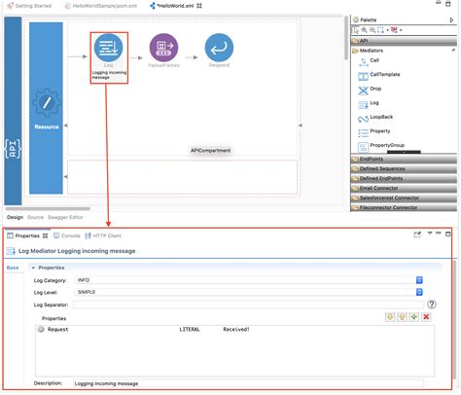Open the Properties view menu chevron
Screen dimensions: 461x395
click(430, 233)
